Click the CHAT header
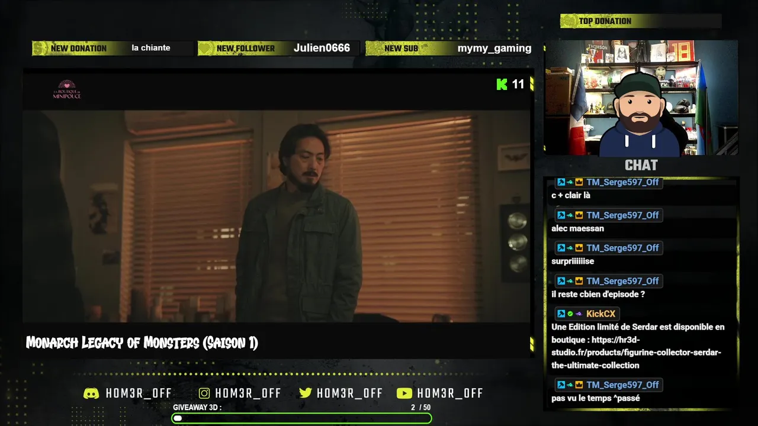758x426 pixels. pyautogui.click(x=641, y=165)
